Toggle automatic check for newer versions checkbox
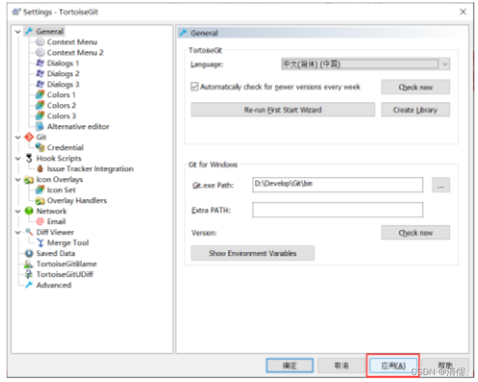The image size is (478, 382). 195,87
